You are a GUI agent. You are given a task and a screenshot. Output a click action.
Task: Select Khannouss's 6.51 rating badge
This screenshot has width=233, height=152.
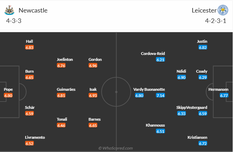pos(160,131)
